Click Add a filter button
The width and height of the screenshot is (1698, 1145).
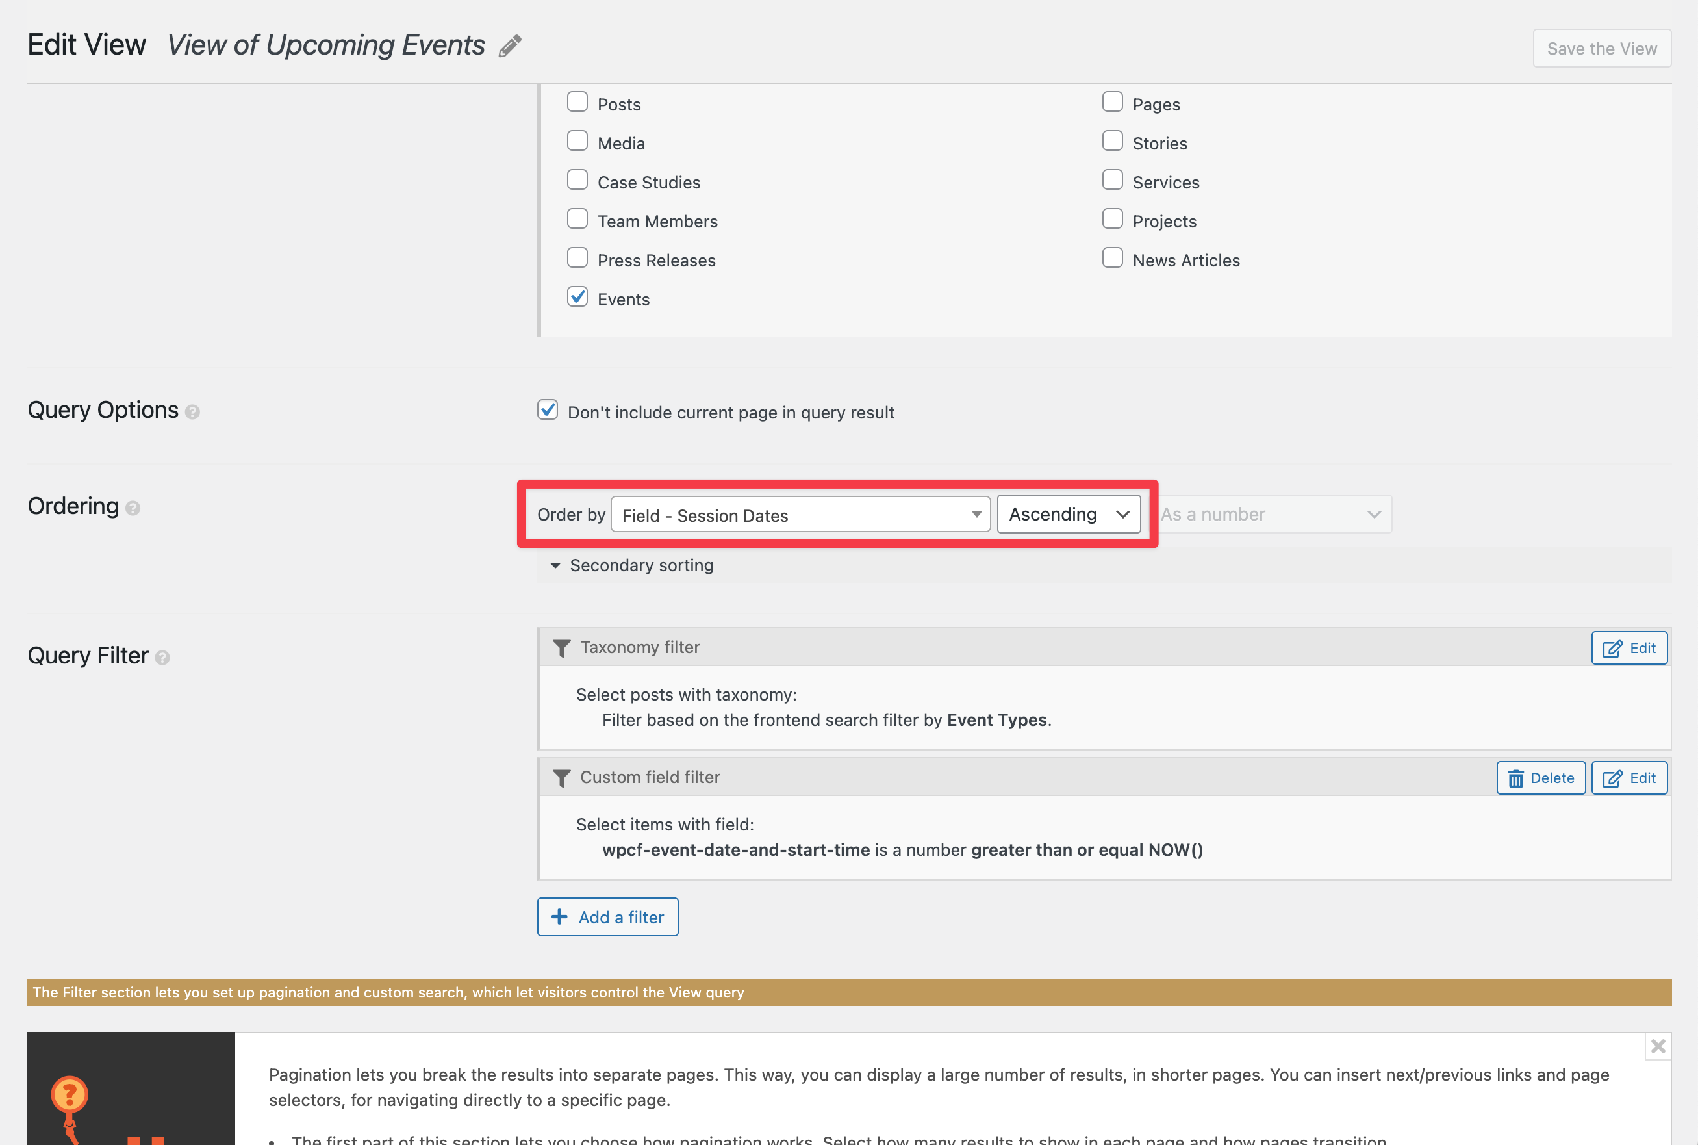click(607, 917)
